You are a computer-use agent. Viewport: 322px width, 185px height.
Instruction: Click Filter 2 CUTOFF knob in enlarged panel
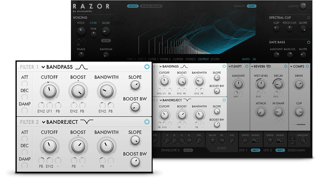[x=50, y=146]
